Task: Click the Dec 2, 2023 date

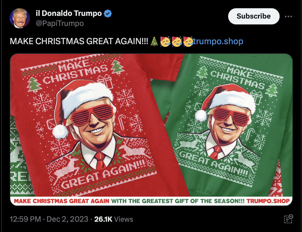Action: (x=67, y=219)
